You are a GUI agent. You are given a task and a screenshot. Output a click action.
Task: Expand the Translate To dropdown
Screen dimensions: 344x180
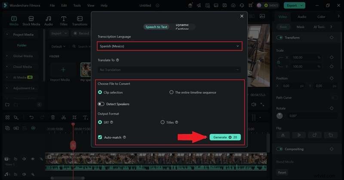point(169,69)
